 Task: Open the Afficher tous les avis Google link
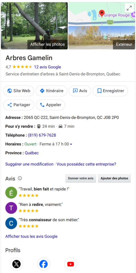pos(31,236)
